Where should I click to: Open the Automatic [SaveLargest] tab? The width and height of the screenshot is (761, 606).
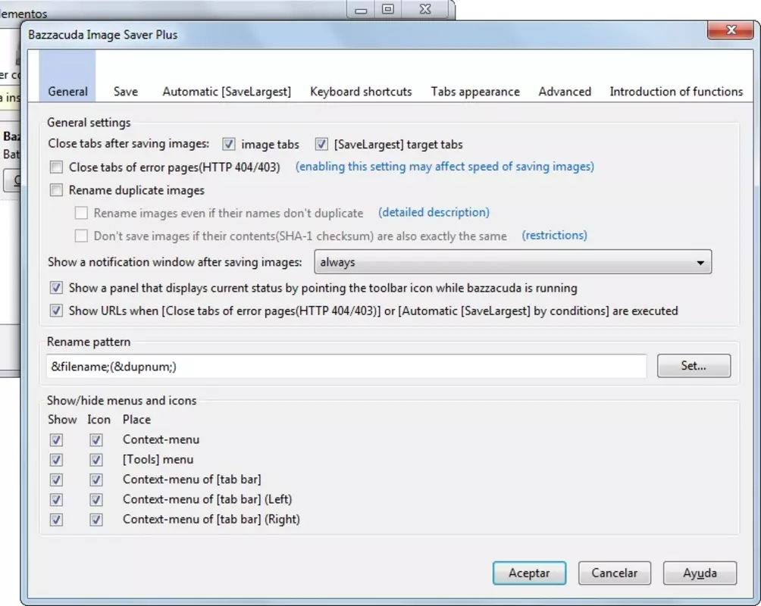click(x=227, y=92)
